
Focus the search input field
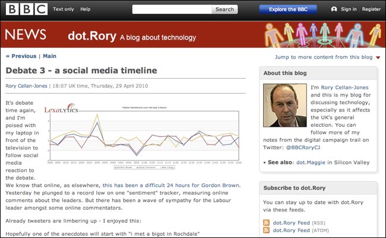click(x=172, y=9)
